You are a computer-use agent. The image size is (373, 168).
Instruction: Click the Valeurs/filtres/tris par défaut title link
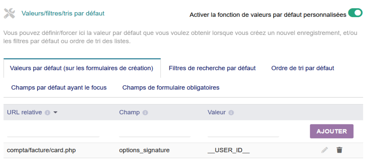coord(63,13)
